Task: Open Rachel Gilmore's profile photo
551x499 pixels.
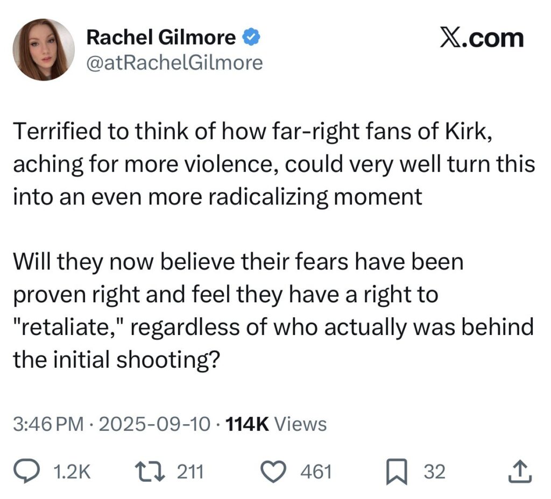Action: click(x=44, y=49)
